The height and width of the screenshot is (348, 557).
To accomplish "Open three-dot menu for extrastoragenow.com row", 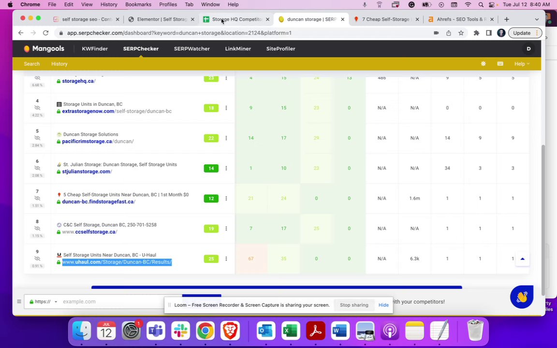I will tap(226, 108).
